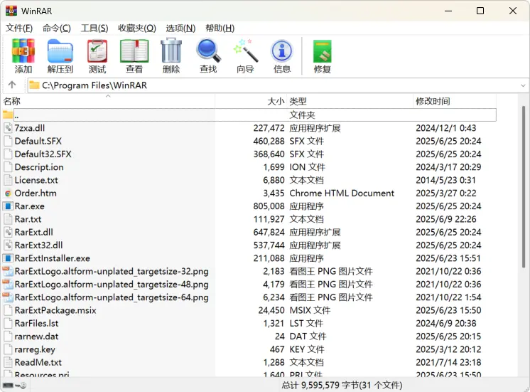Click the KEY 文件 type cell
This screenshot has height=392, width=530.
(307, 349)
